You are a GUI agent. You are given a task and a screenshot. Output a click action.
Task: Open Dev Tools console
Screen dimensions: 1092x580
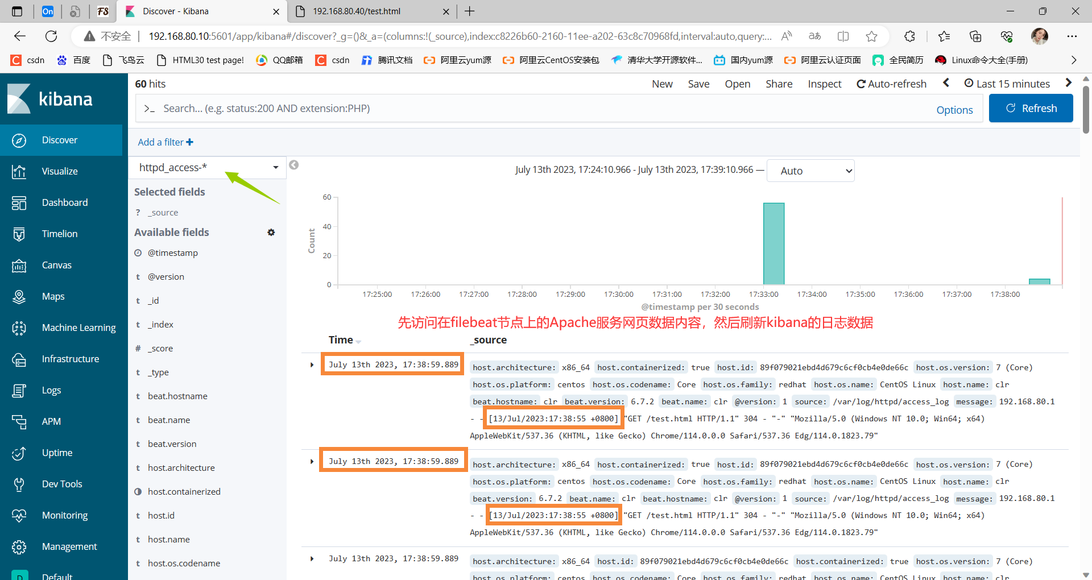pyautogui.click(x=61, y=484)
